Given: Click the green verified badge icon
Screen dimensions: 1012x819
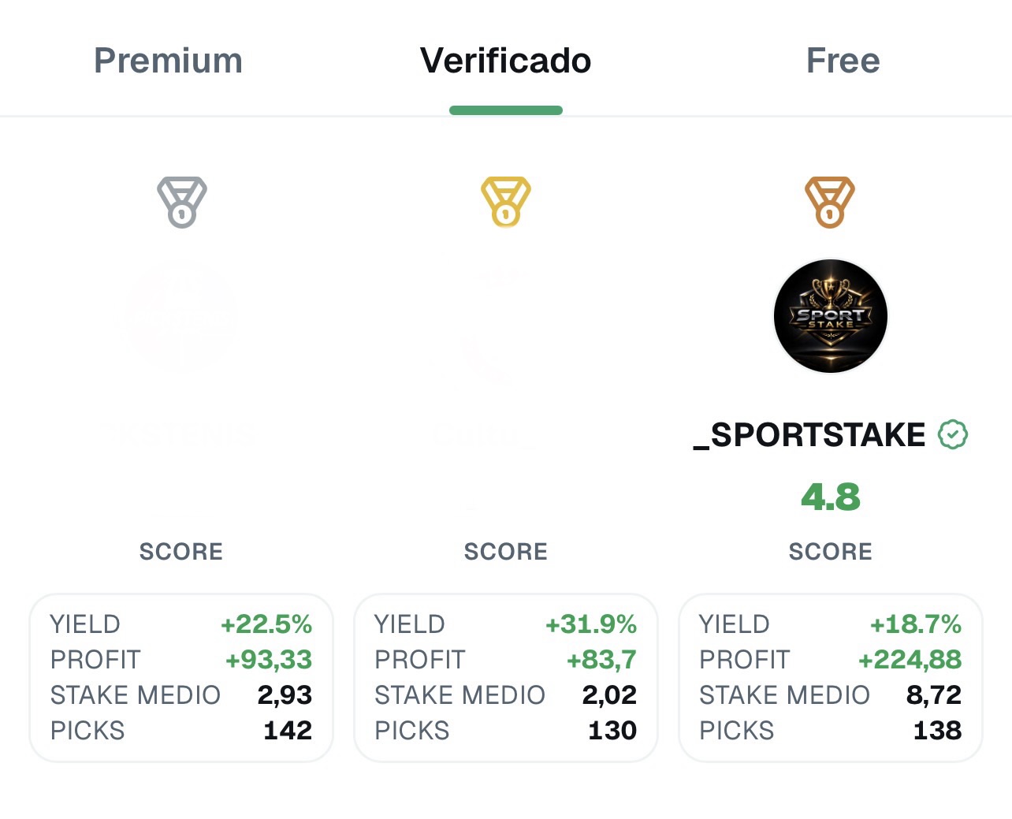Looking at the screenshot, I should point(953,434).
